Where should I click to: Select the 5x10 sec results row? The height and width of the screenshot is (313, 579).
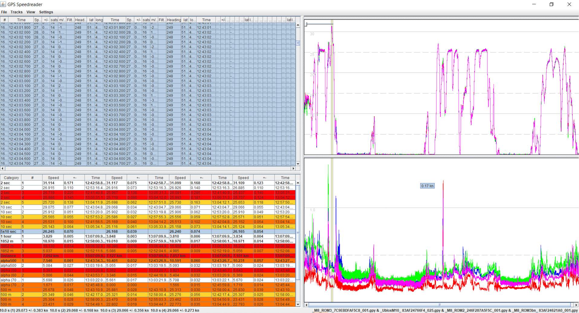point(11,231)
